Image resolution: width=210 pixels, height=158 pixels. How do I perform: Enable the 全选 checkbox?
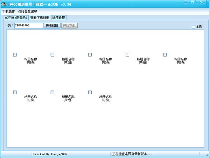(194, 27)
